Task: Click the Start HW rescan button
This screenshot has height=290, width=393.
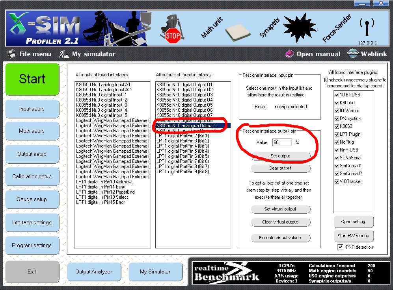Action: [353, 236]
